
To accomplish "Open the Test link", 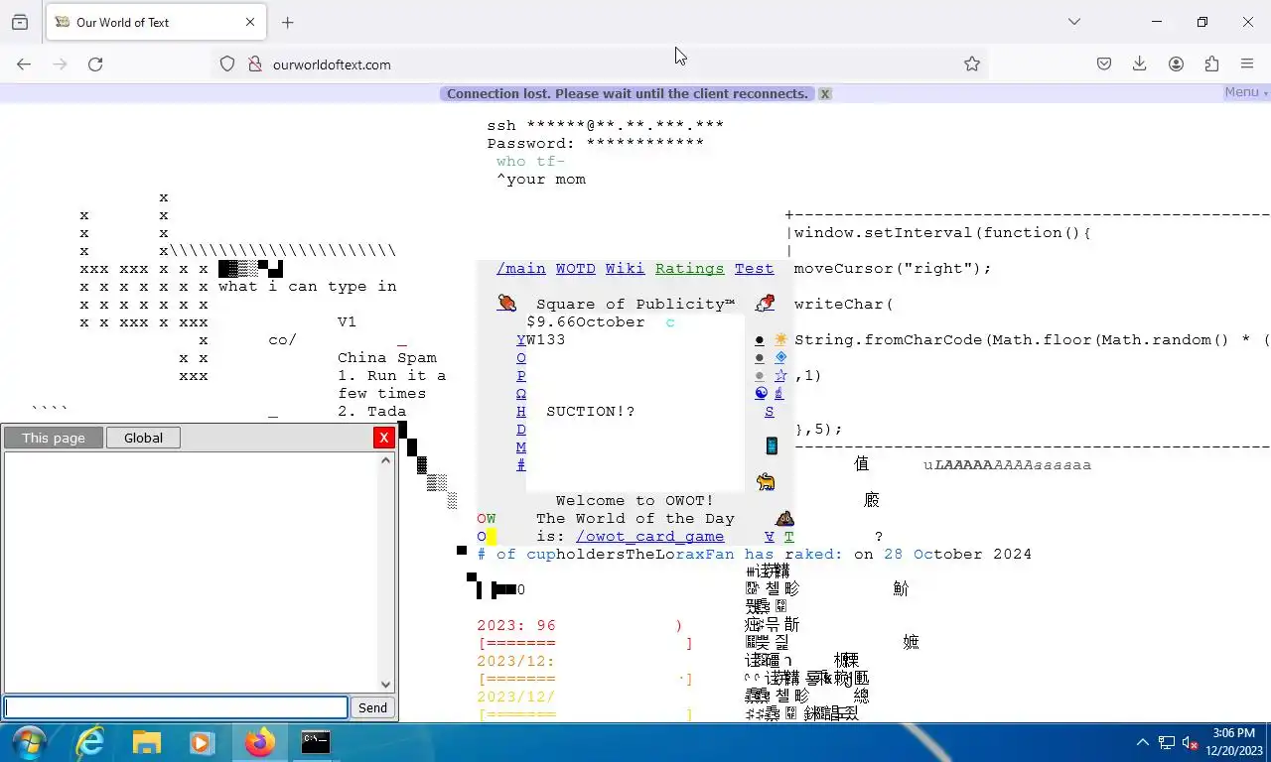I will pos(755,268).
